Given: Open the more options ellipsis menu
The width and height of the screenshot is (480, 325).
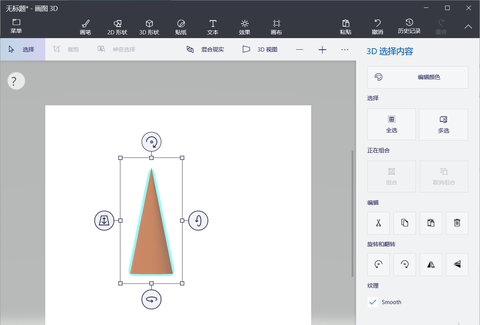Looking at the screenshot, I should point(345,49).
